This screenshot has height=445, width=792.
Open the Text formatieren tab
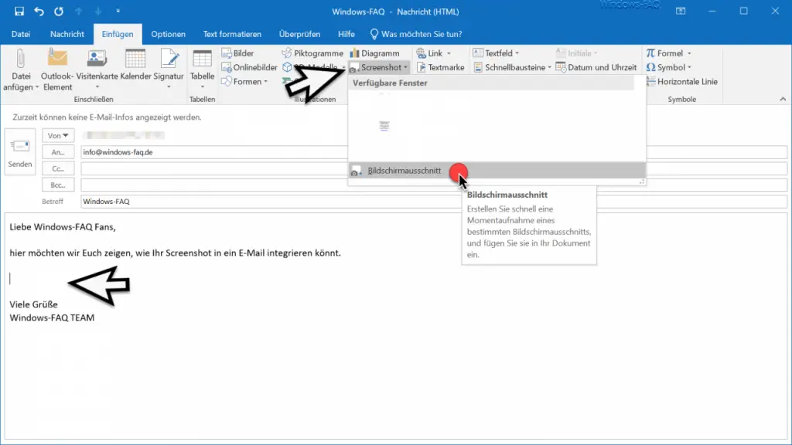point(232,33)
